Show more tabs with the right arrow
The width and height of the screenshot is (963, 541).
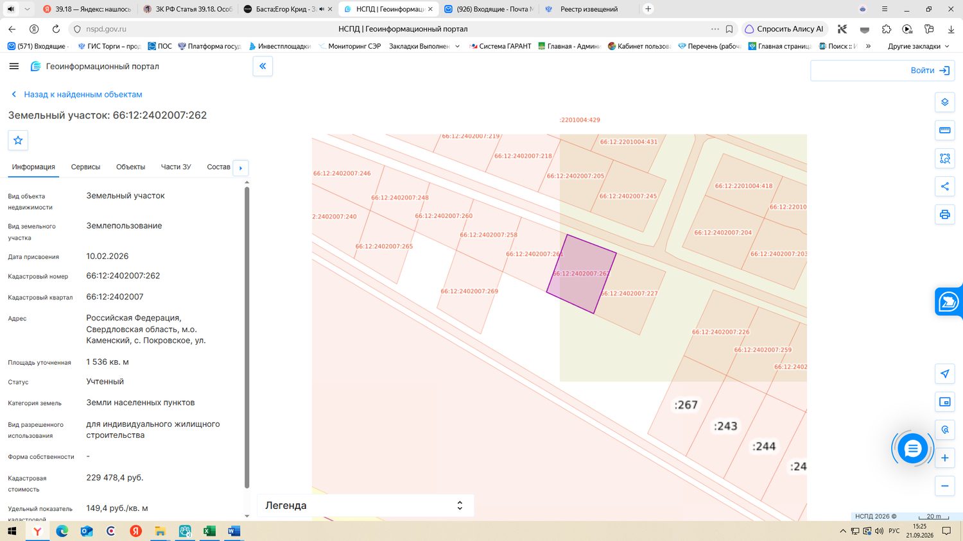(x=241, y=168)
